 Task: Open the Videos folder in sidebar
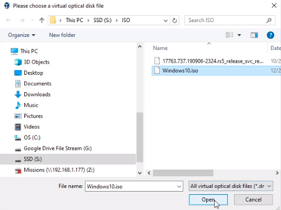pyautogui.click(x=32, y=127)
